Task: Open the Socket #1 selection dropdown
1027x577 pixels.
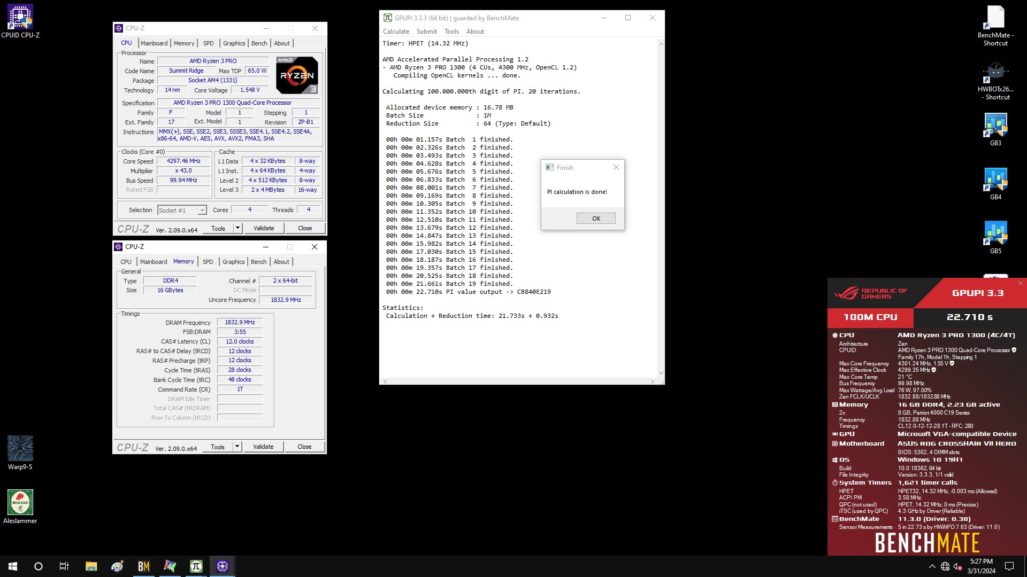Action: click(182, 210)
